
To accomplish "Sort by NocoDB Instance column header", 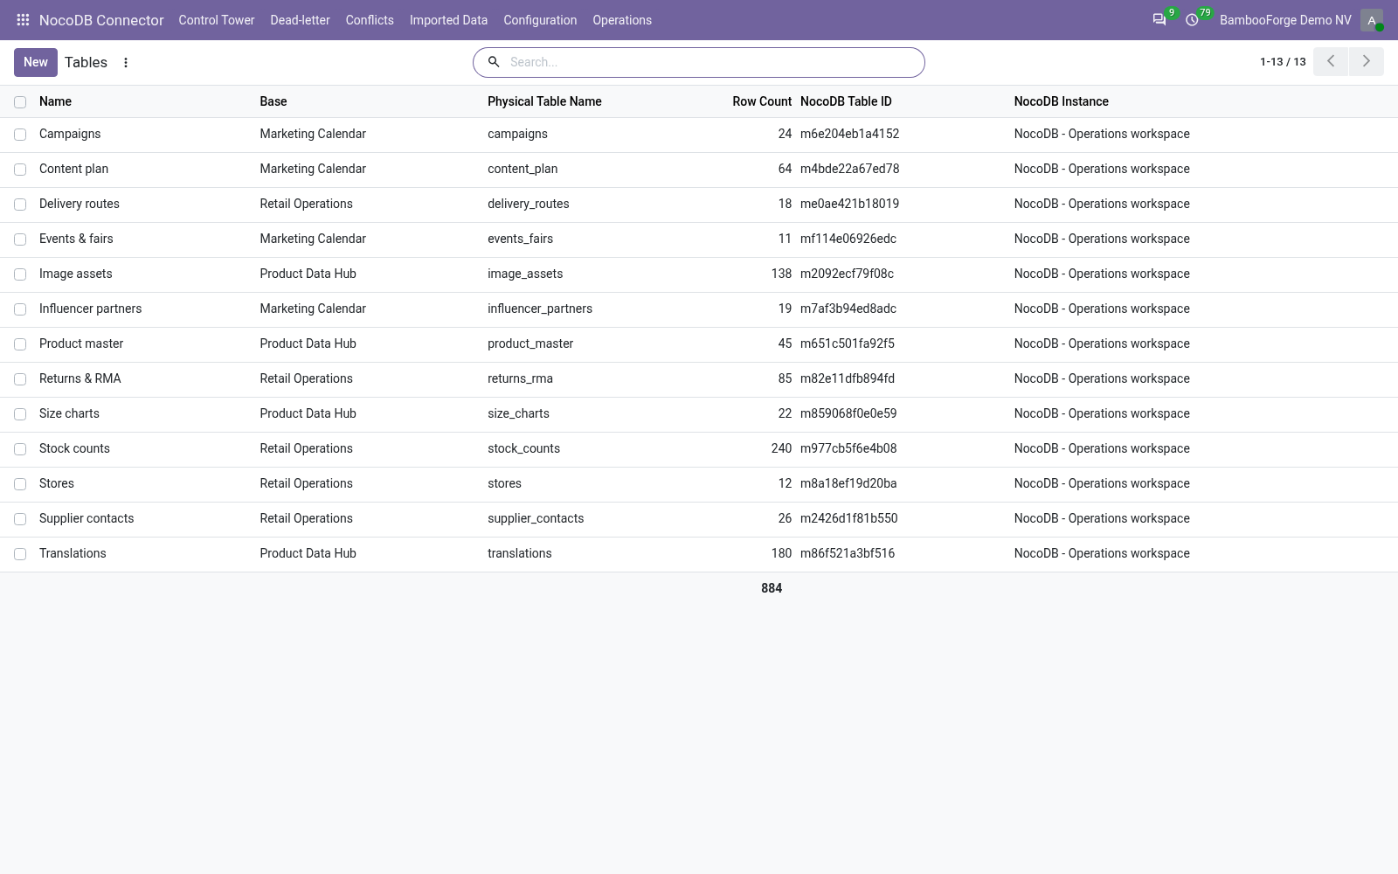I will pyautogui.click(x=1062, y=101).
